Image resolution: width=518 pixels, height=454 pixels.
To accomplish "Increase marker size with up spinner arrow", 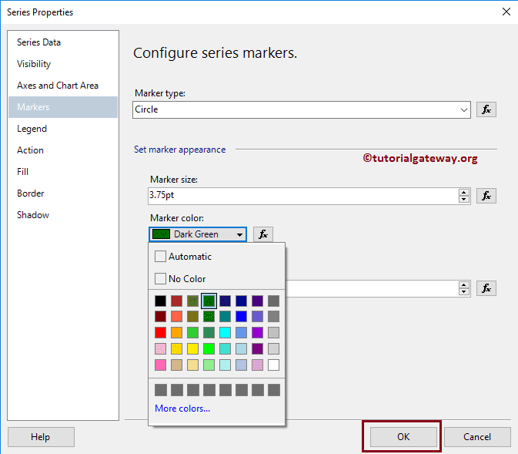I will (x=464, y=192).
